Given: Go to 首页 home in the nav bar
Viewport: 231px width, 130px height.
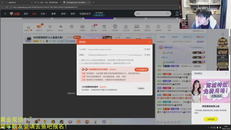Looking at the screenshot, I should 26,14.
